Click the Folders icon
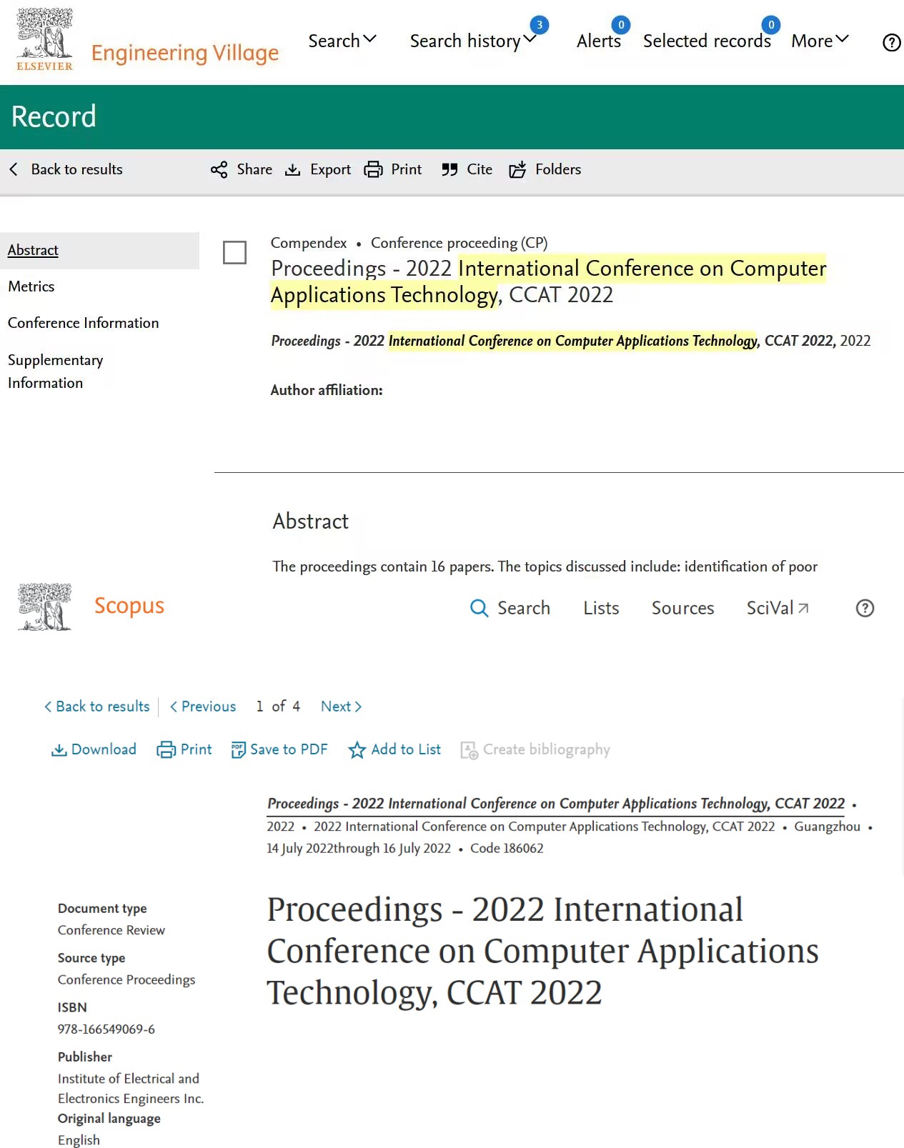The width and height of the screenshot is (904, 1148). [x=517, y=169]
